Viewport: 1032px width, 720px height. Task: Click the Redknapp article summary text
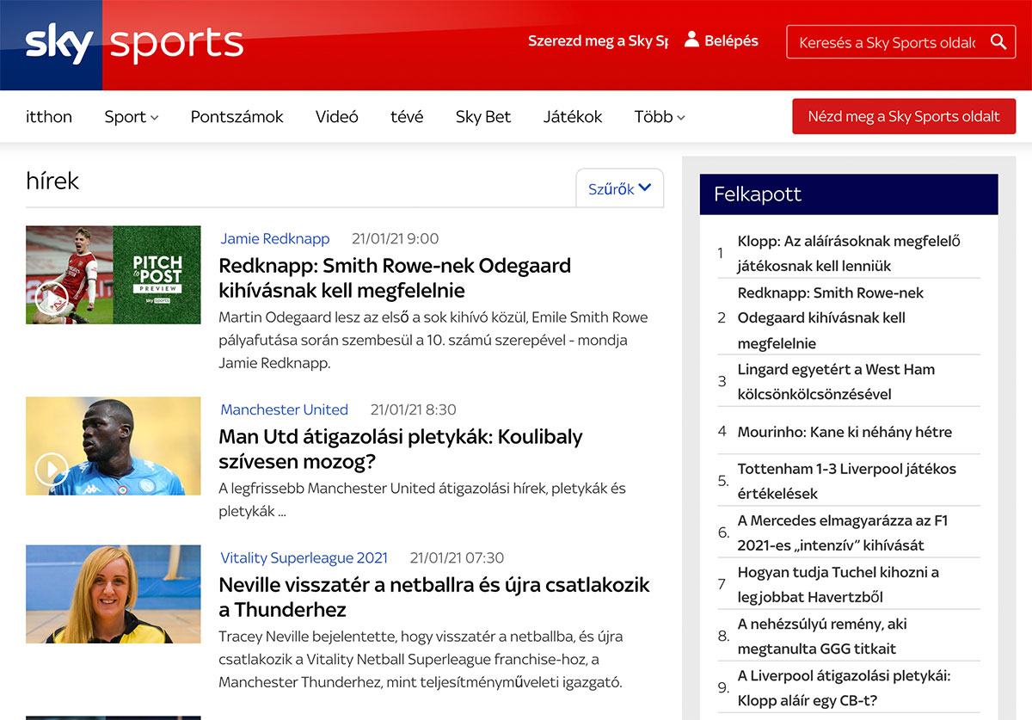click(x=433, y=340)
